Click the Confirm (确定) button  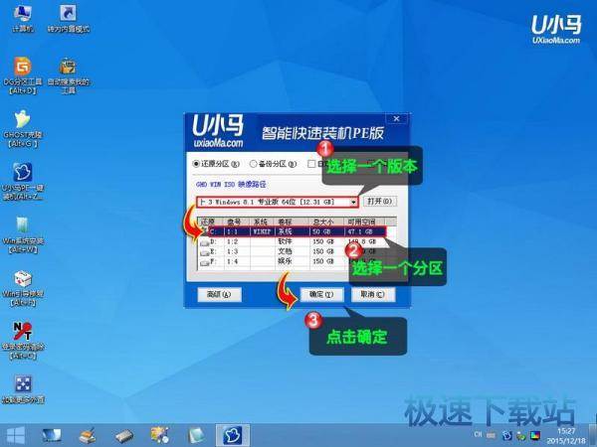point(321,295)
